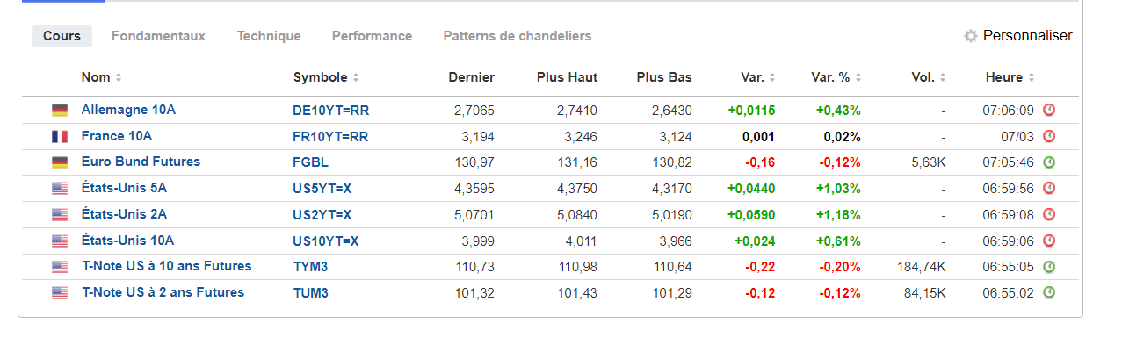The image size is (1122, 338).
Task: Click the US flag beside États-Unis 5A
Action: [x=60, y=189]
